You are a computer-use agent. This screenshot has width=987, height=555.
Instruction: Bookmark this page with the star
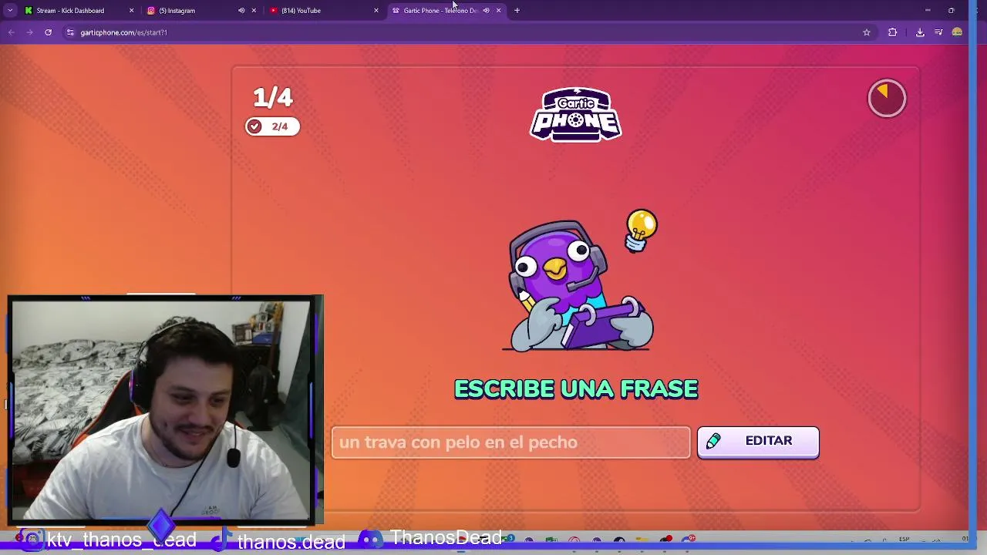click(x=867, y=32)
